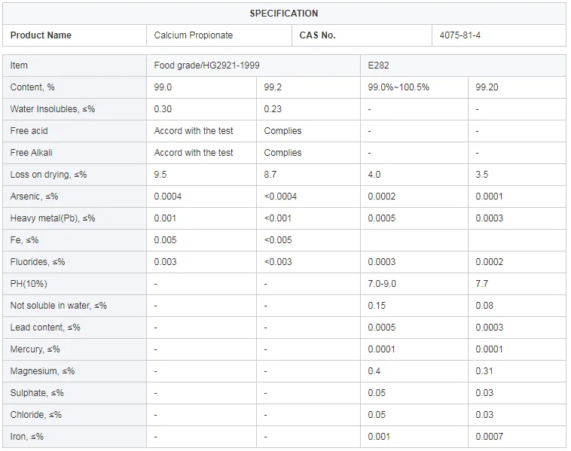Select the Magnesium row label
The image size is (571, 451).
(43, 371)
